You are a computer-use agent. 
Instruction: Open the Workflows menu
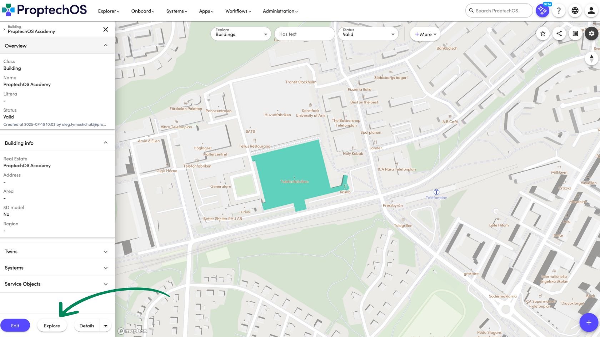point(238,11)
